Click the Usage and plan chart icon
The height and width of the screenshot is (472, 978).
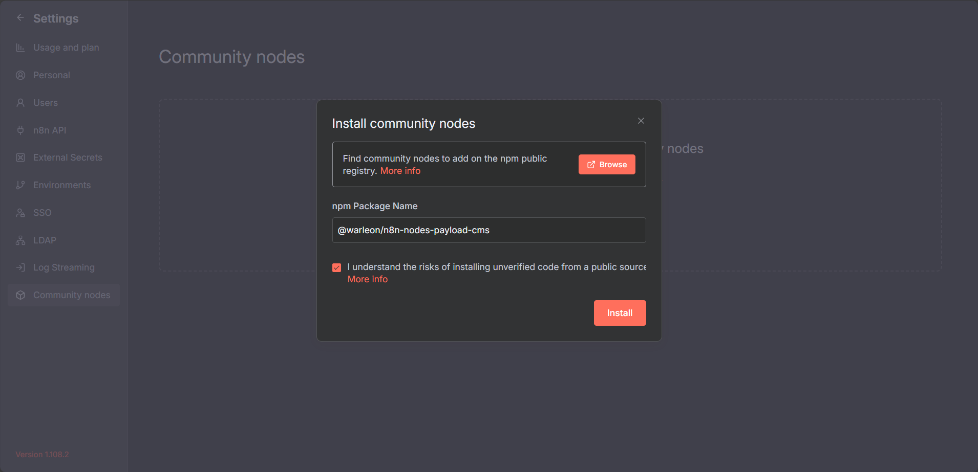(20, 48)
